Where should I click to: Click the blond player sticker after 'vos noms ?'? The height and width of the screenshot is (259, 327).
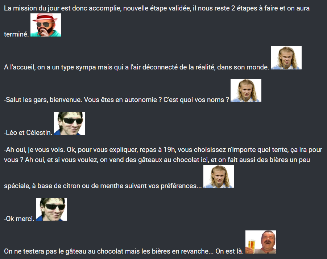(246, 90)
